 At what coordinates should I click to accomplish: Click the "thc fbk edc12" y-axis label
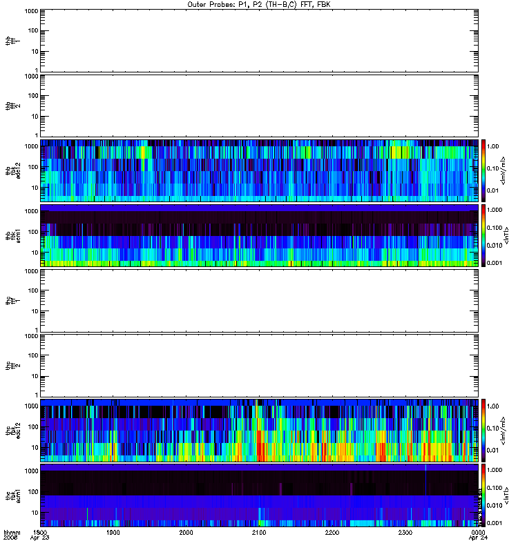click(12, 431)
